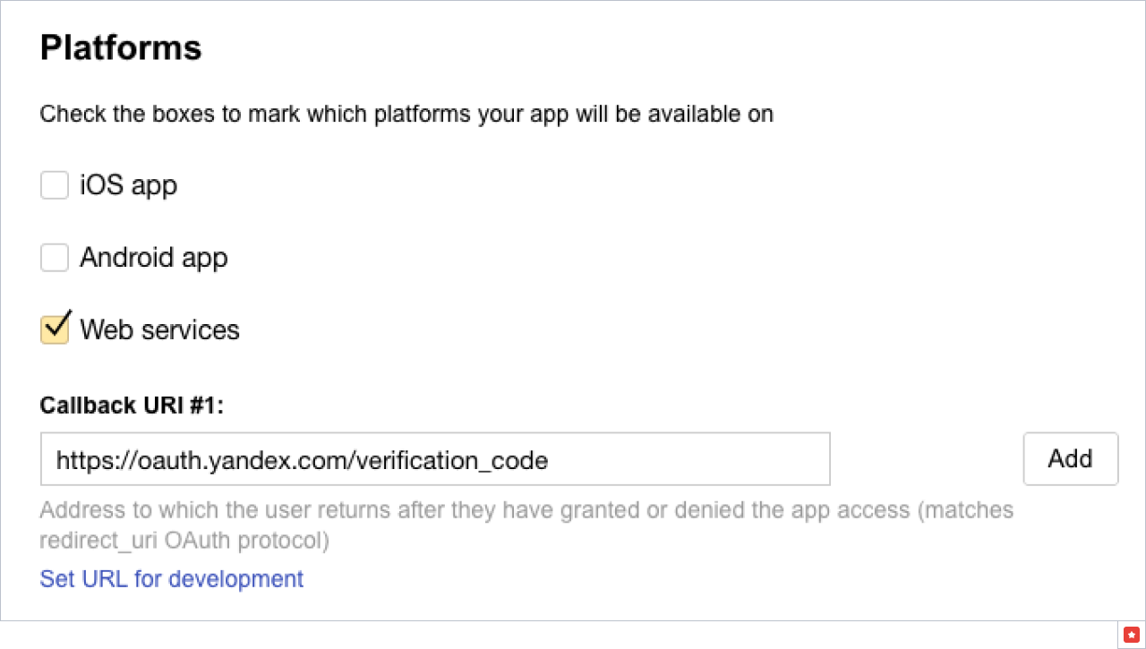Screen dimensions: 1146x649
Task: Click the red star icon
Action: [1130, 633]
